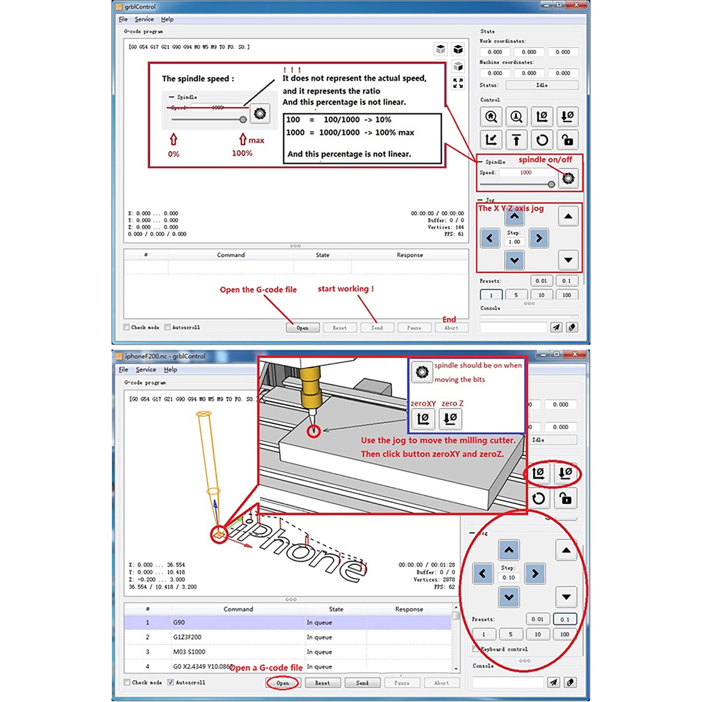Uncheck Autoscroll in the iphoneF200.nc window
702x702 pixels.
tap(171, 682)
